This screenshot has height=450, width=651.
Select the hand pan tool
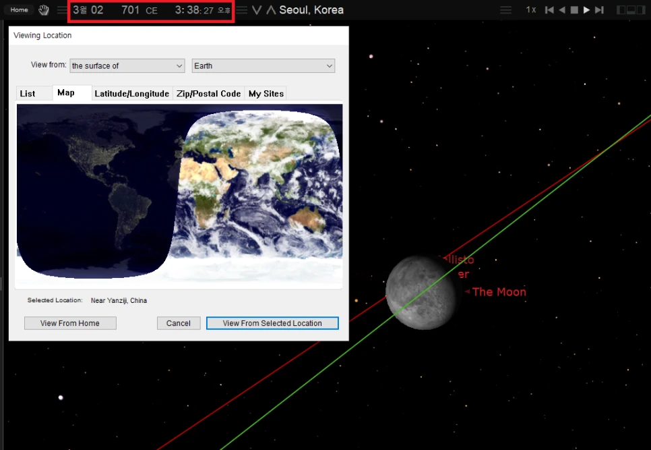click(42, 9)
